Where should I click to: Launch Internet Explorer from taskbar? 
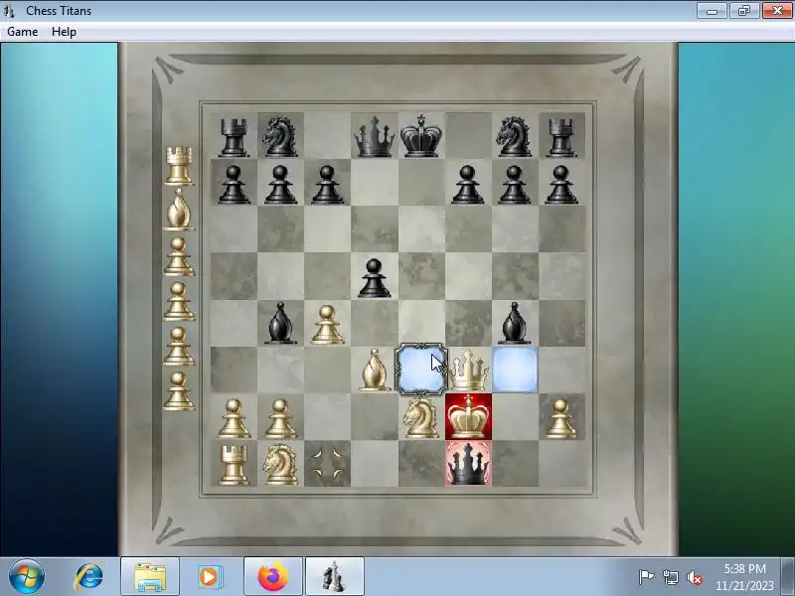click(89, 577)
